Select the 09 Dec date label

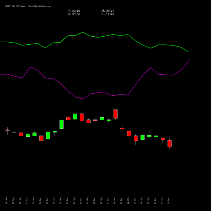67,200
